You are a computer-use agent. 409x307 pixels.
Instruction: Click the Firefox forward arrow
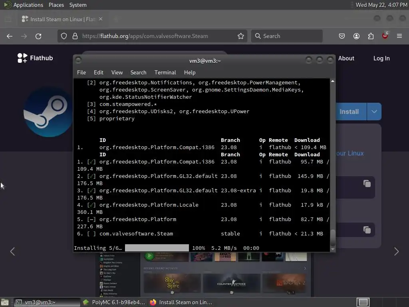click(24, 36)
